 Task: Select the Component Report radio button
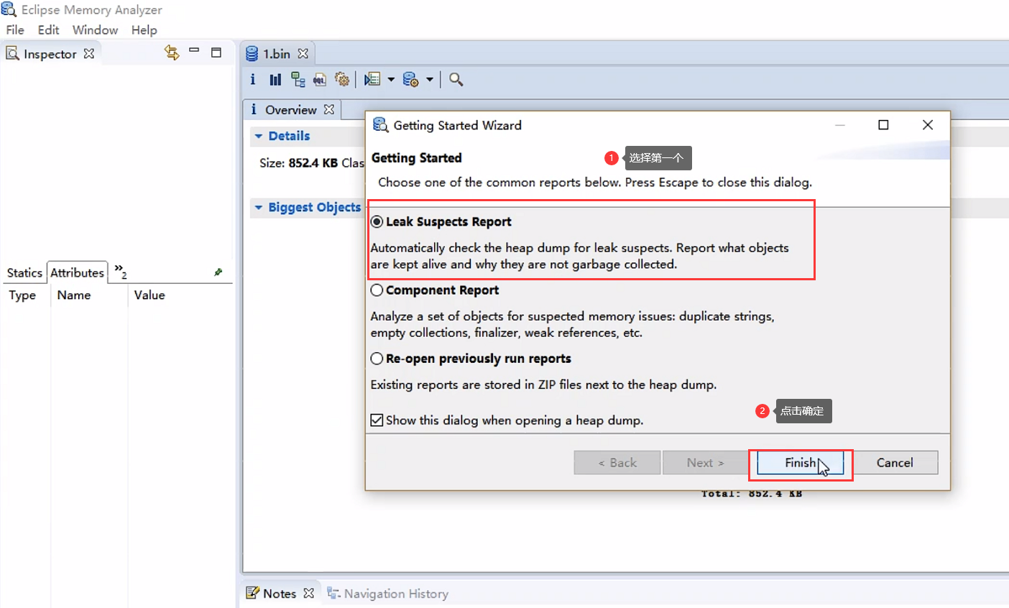[377, 290]
